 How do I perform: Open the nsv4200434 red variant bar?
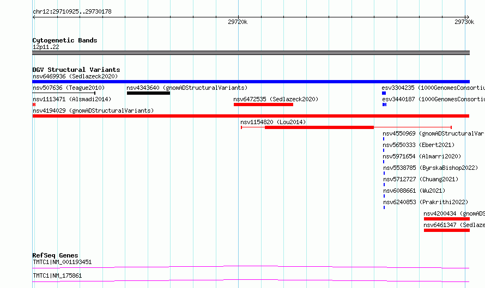[x=447, y=219]
